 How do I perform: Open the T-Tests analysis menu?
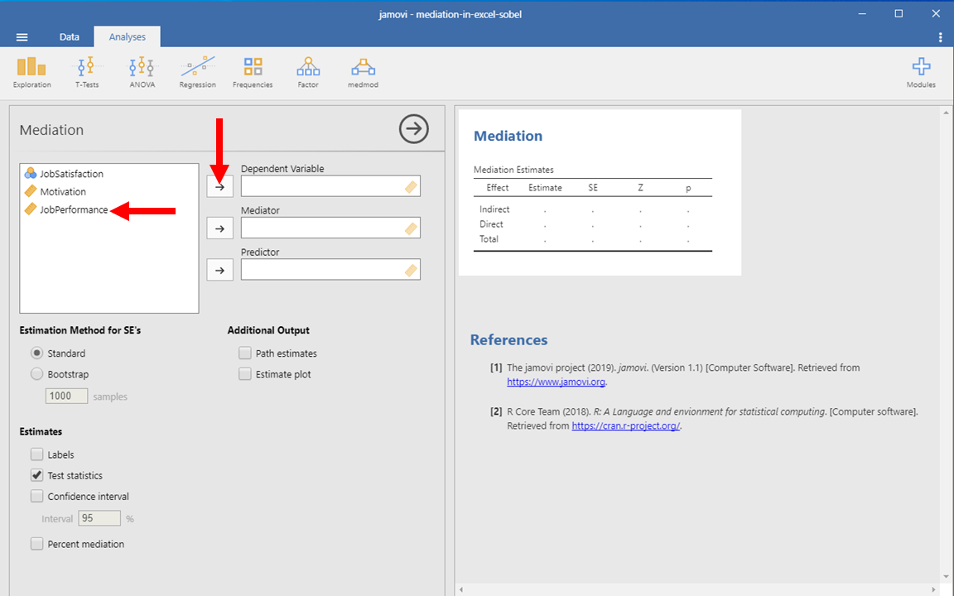87,72
